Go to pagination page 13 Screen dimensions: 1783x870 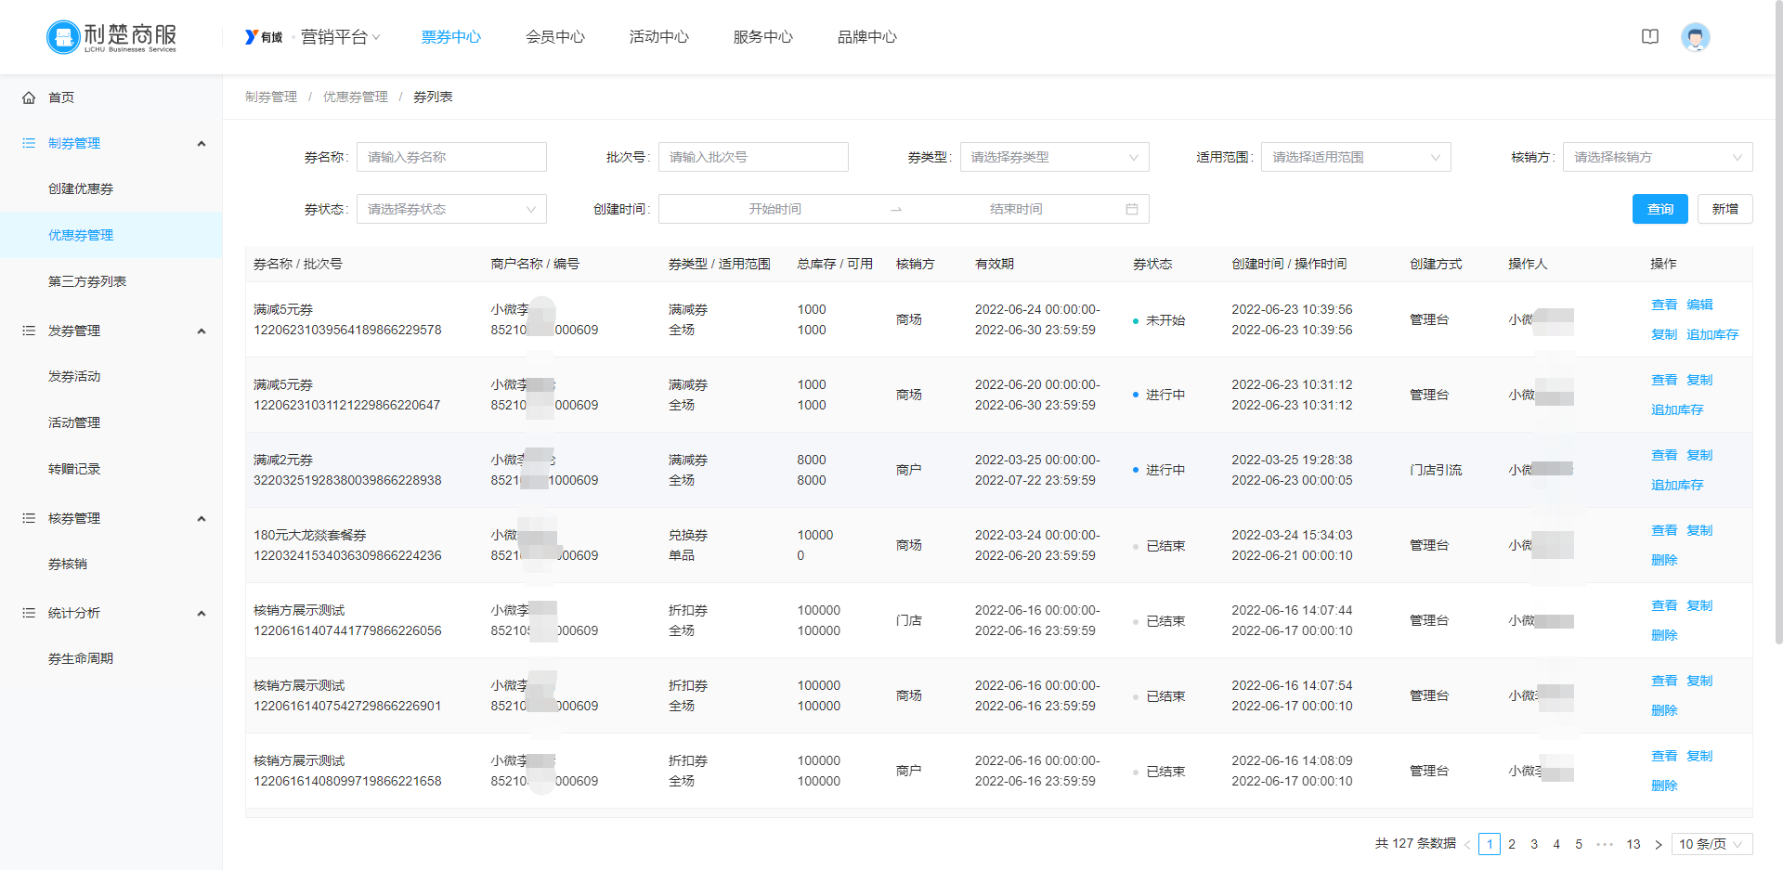1633,844
